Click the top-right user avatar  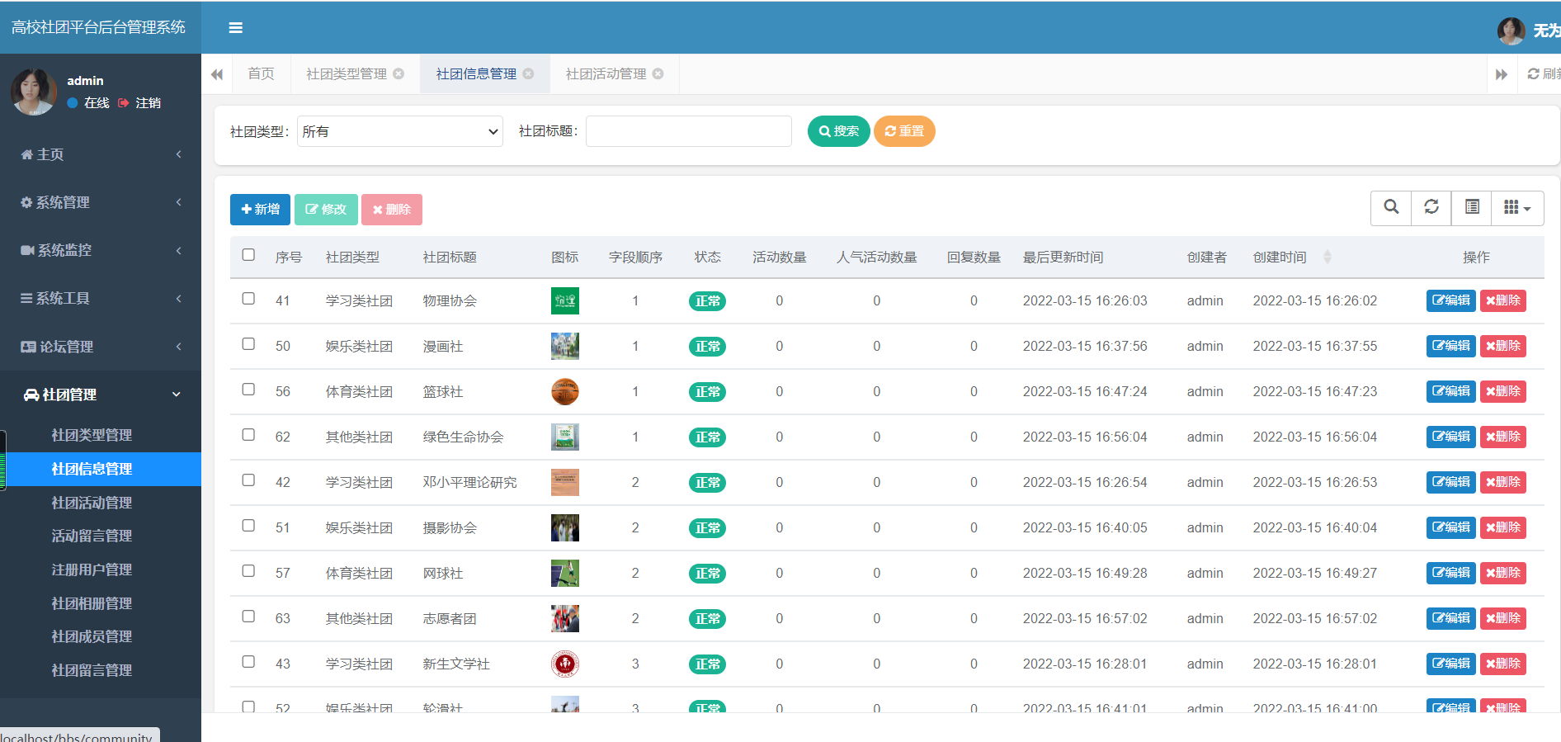pyautogui.click(x=1511, y=31)
